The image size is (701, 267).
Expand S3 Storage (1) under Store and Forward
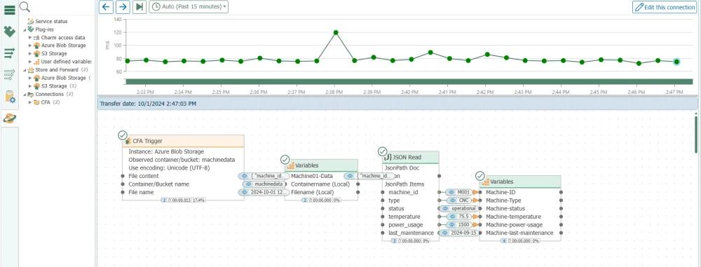(30, 86)
